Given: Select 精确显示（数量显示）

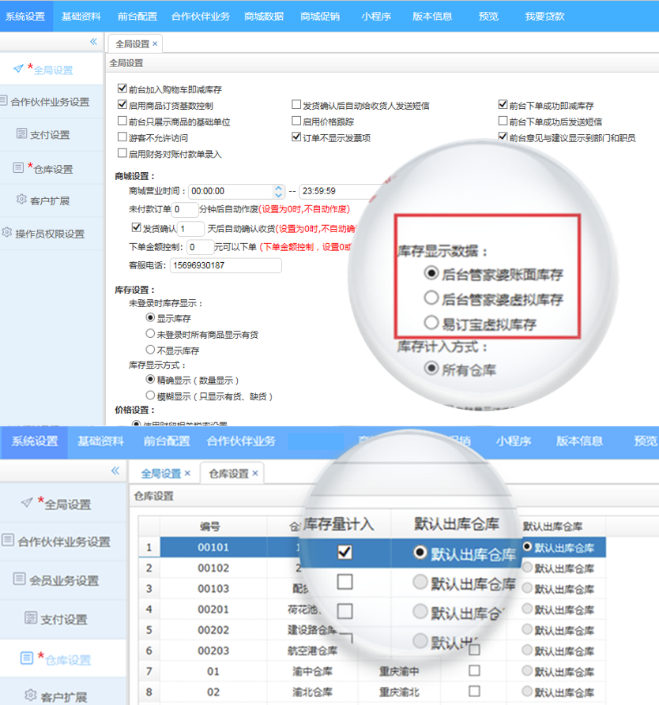Looking at the screenshot, I should (150, 379).
